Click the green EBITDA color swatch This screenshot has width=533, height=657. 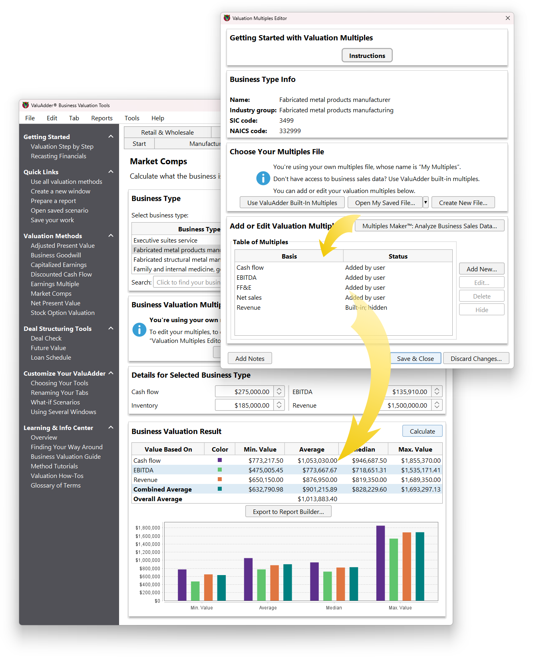pyautogui.click(x=220, y=470)
